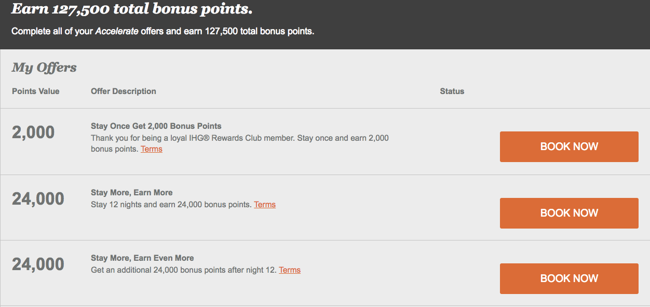Click the 24,000 value beside Stay More, Earn More
Image resolution: width=650 pixels, height=307 pixels.
38,199
